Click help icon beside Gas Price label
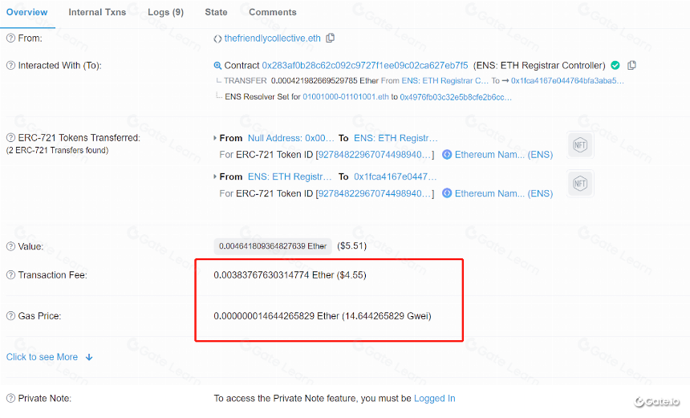 pyautogui.click(x=10, y=316)
